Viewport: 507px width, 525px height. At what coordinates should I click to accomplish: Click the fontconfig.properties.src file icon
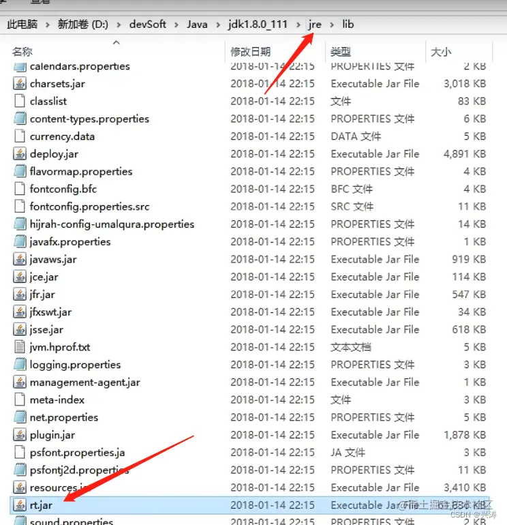(19, 207)
